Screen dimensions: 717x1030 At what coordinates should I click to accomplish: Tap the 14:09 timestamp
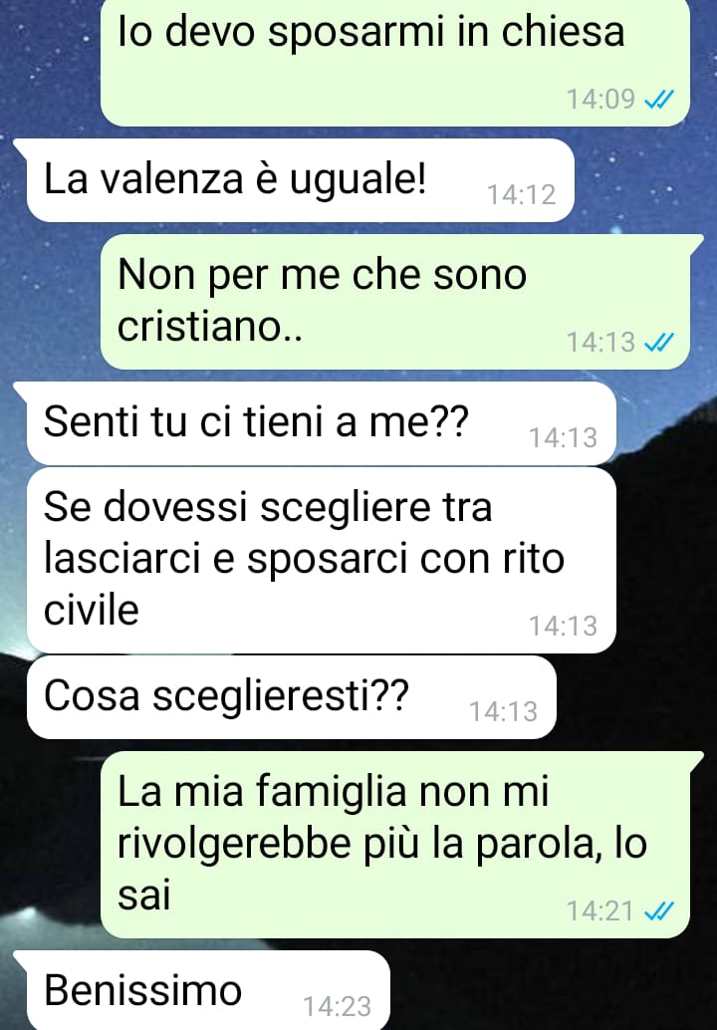(x=600, y=100)
